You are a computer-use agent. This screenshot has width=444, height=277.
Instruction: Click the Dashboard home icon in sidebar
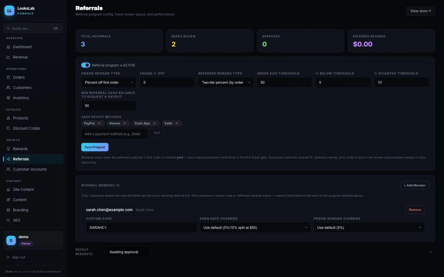point(8,47)
